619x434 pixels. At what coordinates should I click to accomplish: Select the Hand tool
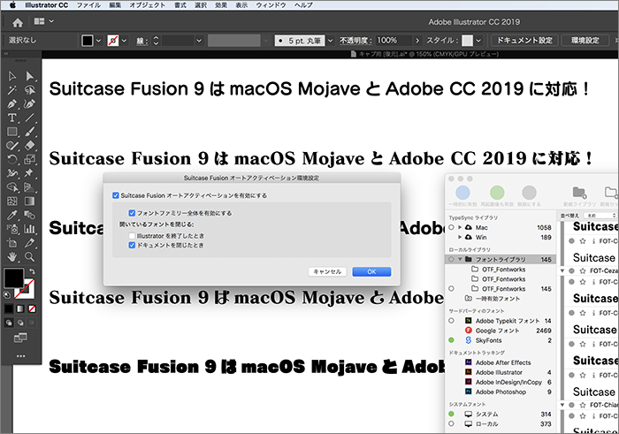[x=12, y=257]
